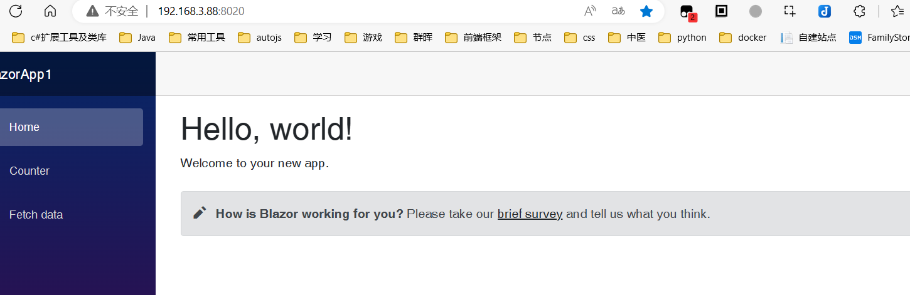Open the 节点 bookmark folder
910x295 pixels.
[533, 38]
